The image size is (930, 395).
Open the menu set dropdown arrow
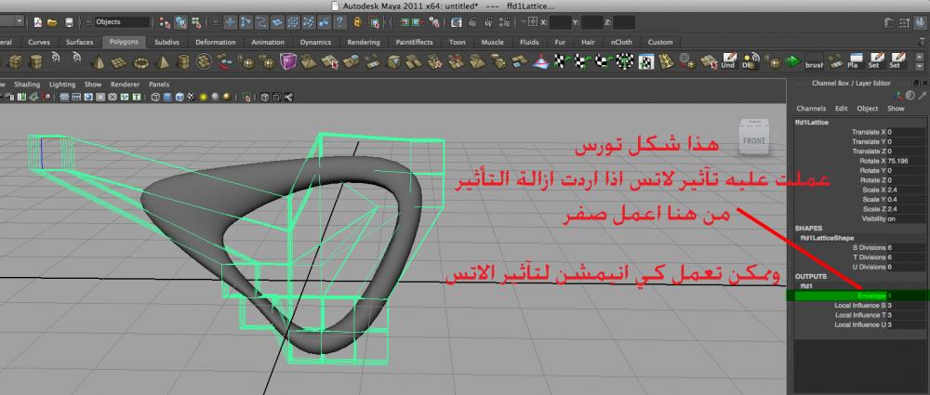click(20, 22)
